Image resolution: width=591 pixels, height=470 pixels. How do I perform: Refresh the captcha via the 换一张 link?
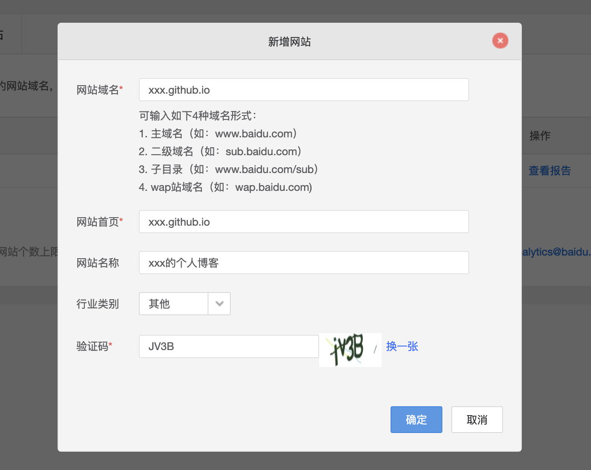(402, 346)
